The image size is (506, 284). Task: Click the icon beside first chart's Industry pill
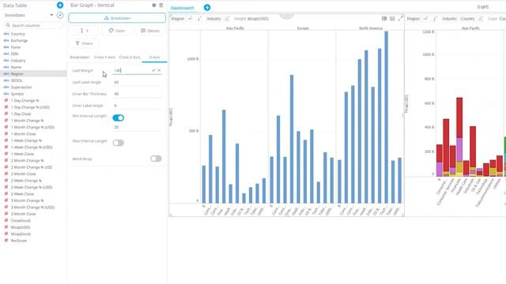pos(227,19)
